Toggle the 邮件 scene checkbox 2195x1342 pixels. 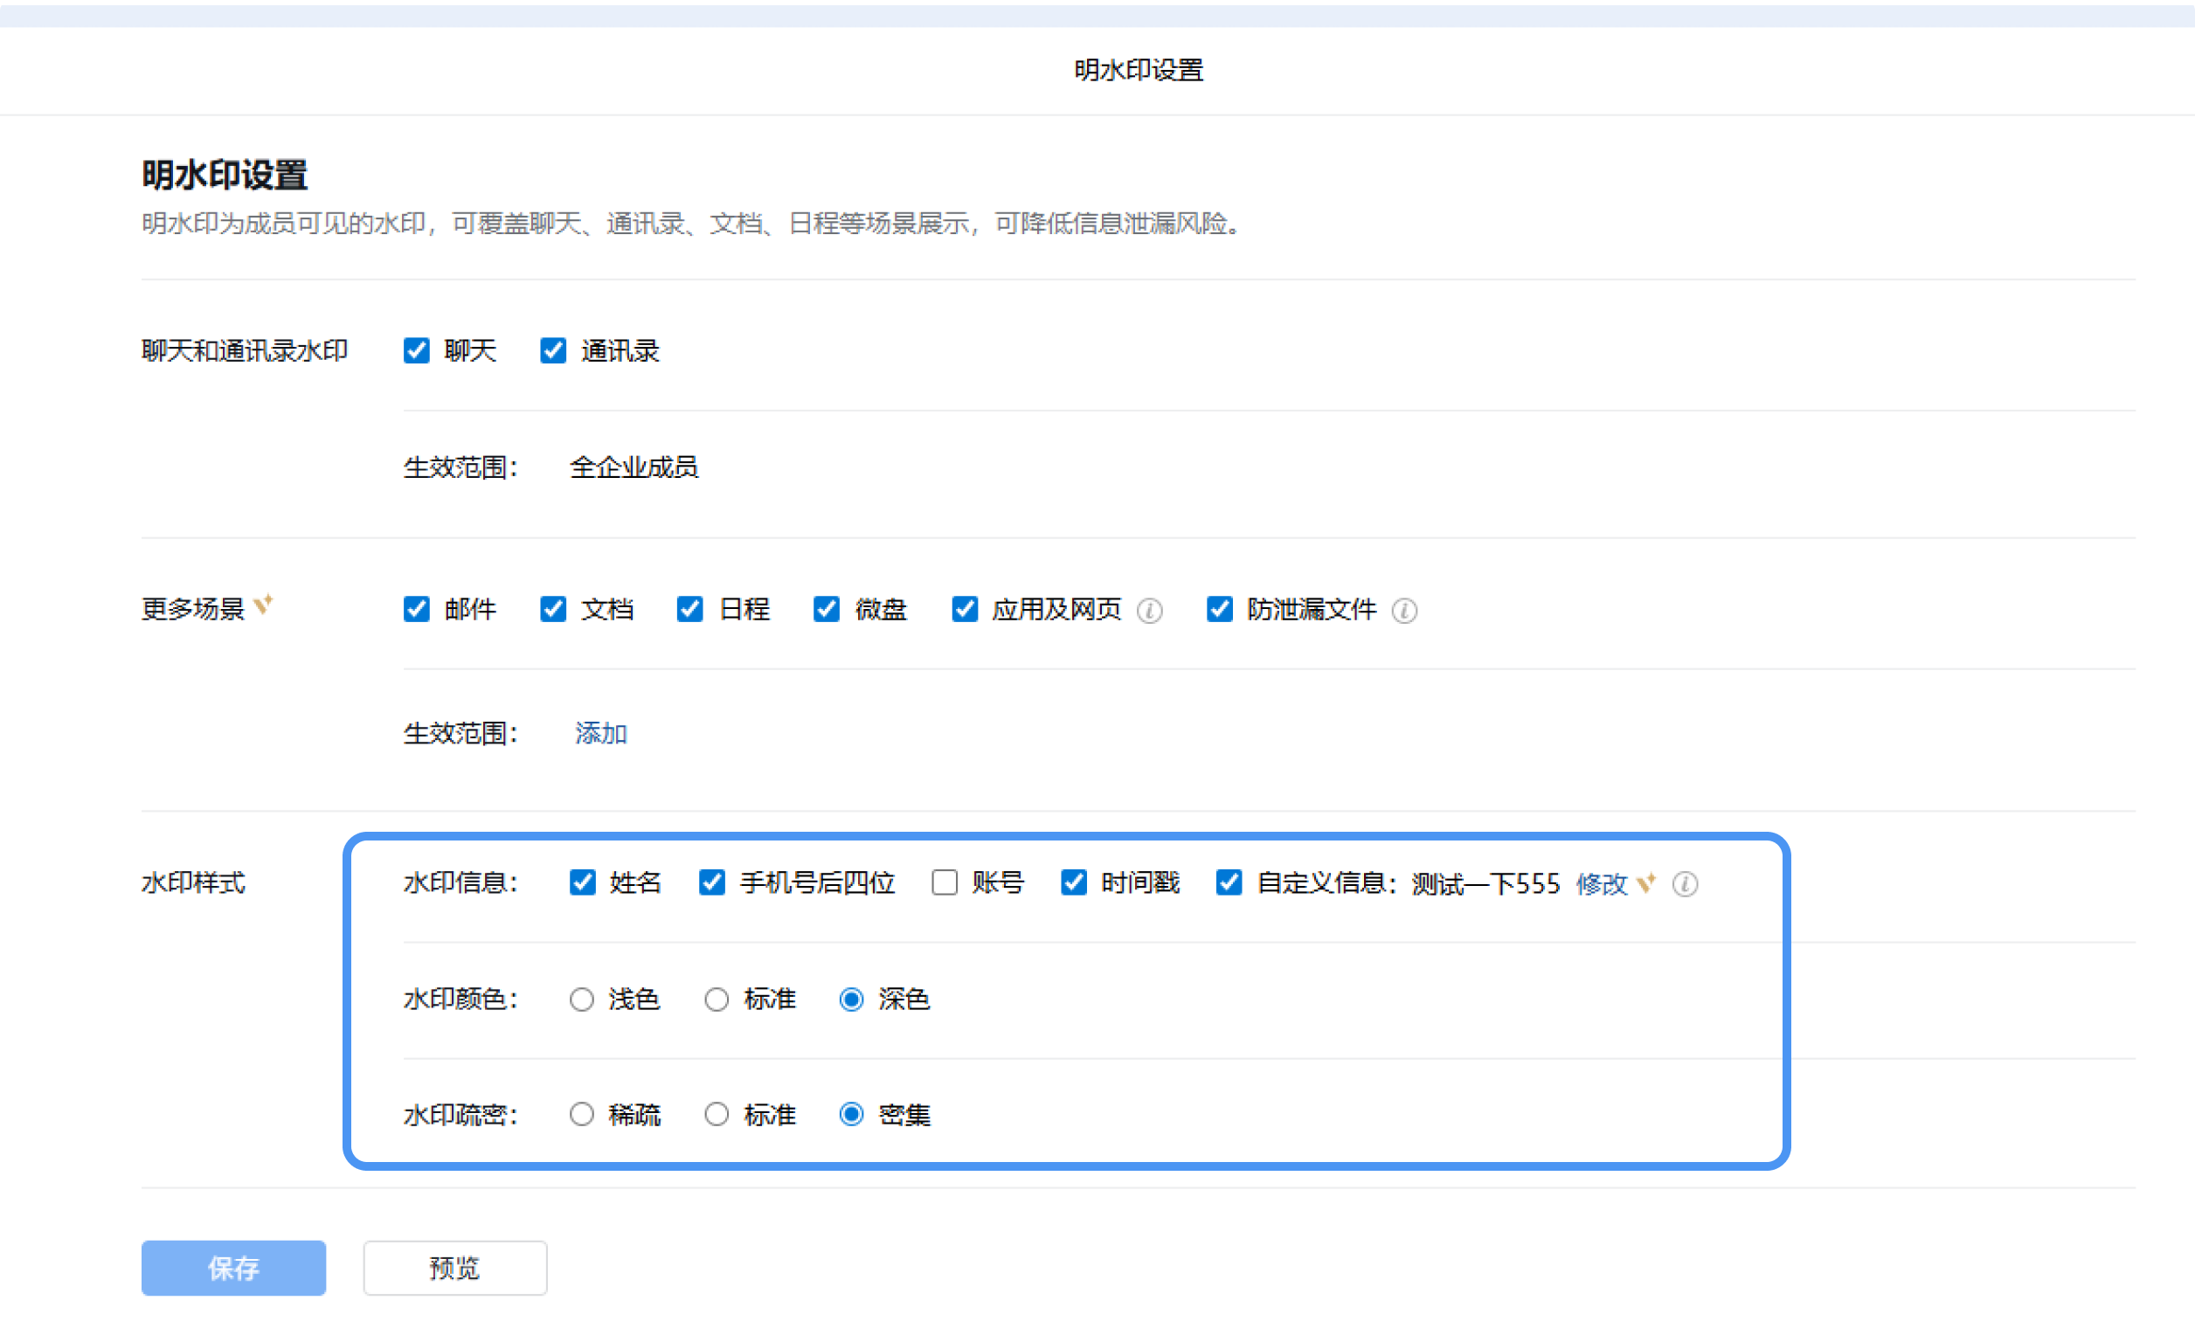416,609
